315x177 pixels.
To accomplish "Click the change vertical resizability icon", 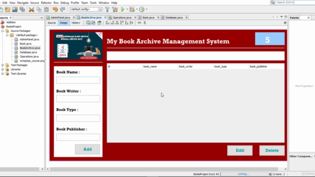I will coord(145,23).
